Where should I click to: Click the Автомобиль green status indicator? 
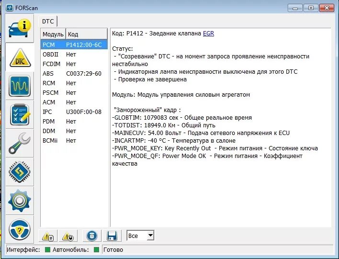pyautogui.click(x=96, y=250)
